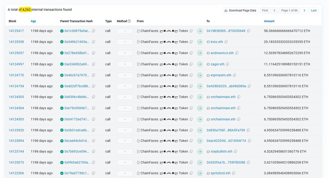The height and width of the screenshot is (178, 329).
Task: Copy parent hash 0x1c3d975afae…
Action: [93, 31]
